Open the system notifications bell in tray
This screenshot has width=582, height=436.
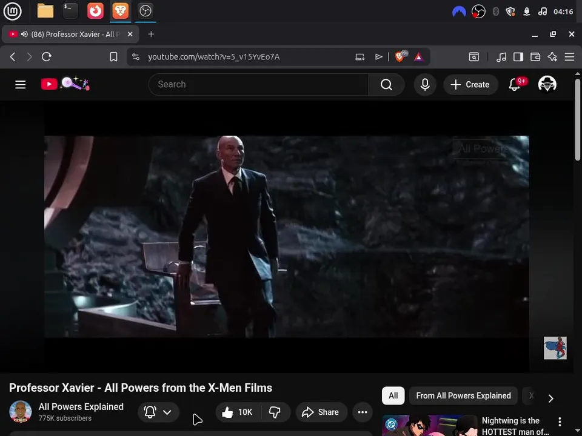click(527, 12)
